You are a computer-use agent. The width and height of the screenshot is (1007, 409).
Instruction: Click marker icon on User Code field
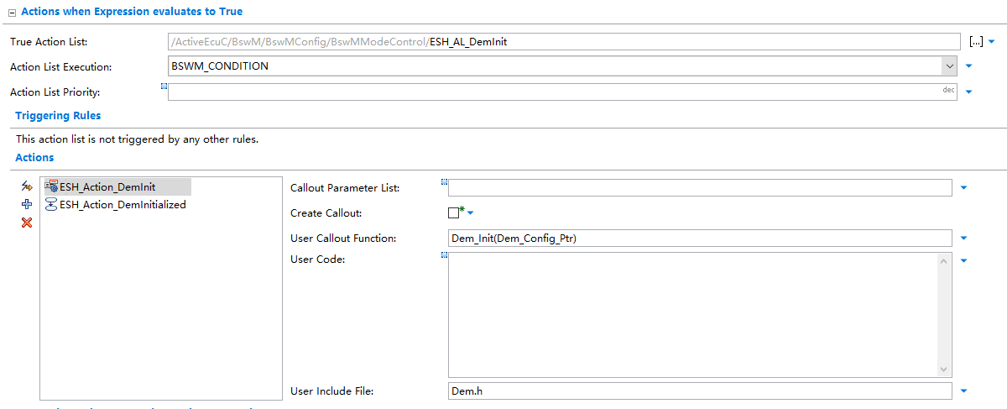444,255
